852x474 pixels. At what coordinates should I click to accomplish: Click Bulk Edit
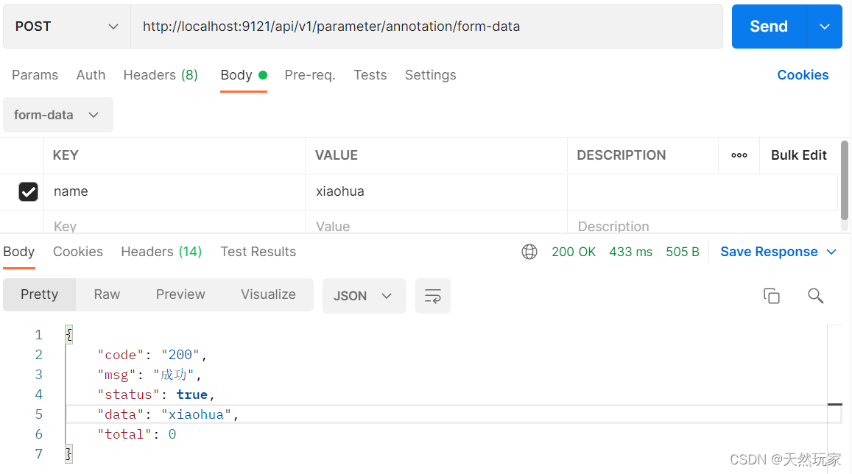coord(799,155)
